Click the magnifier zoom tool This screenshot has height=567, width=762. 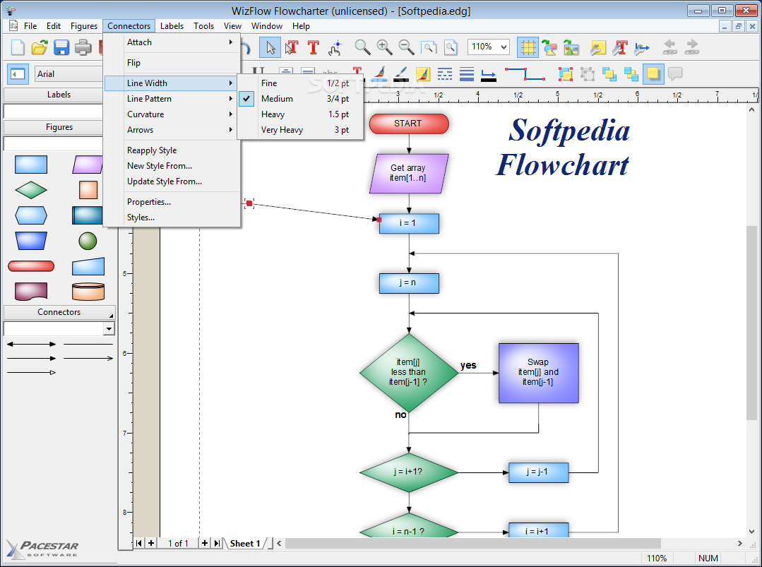point(362,47)
